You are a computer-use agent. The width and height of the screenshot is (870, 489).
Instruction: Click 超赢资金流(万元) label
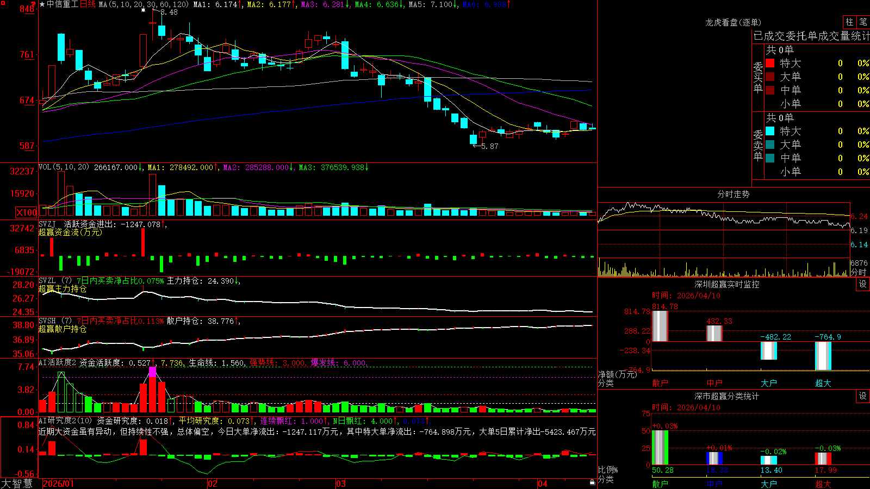pos(70,233)
